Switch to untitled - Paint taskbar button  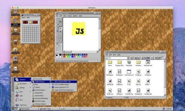tap(49, 109)
